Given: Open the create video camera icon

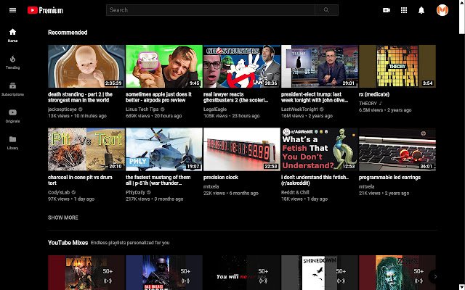Looking at the screenshot, I should pyautogui.click(x=387, y=10).
